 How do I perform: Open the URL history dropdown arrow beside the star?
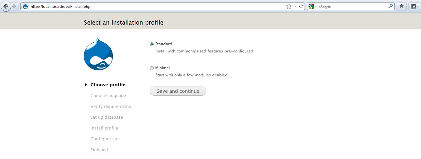click(x=295, y=6)
